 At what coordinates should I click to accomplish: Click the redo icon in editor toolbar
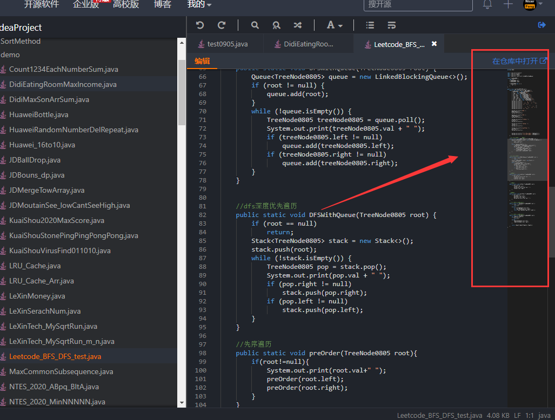point(222,25)
